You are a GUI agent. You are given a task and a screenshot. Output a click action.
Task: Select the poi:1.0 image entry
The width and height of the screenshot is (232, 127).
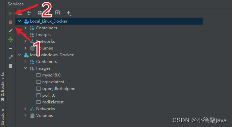[x=49, y=95]
